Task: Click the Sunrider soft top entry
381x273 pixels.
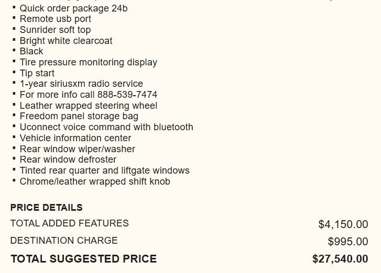Action: coord(55,30)
